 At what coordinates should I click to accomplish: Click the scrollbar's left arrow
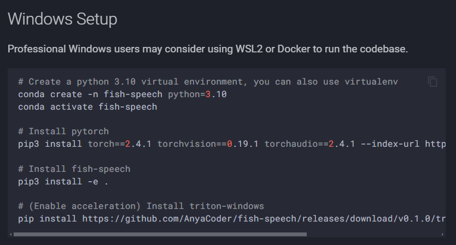pos(11,234)
